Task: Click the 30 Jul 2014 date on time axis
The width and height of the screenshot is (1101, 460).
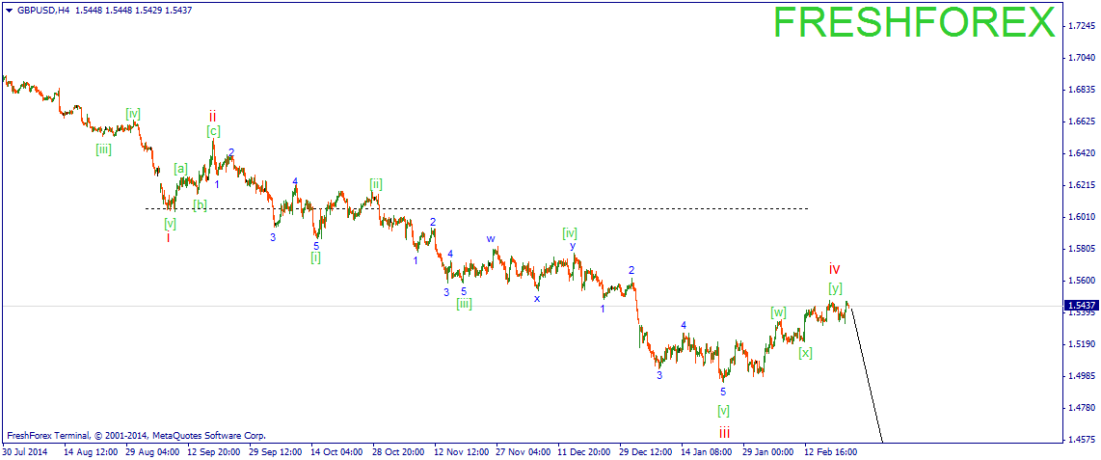Action: tap(25, 450)
